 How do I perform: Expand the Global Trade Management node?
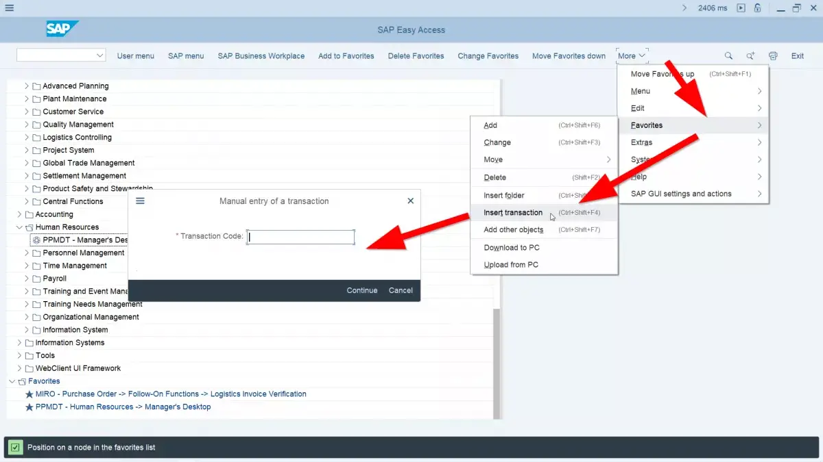pyautogui.click(x=27, y=163)
